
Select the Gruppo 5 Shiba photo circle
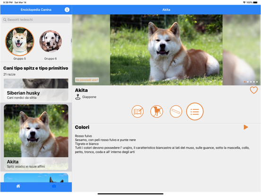click(x=20, y=41)
